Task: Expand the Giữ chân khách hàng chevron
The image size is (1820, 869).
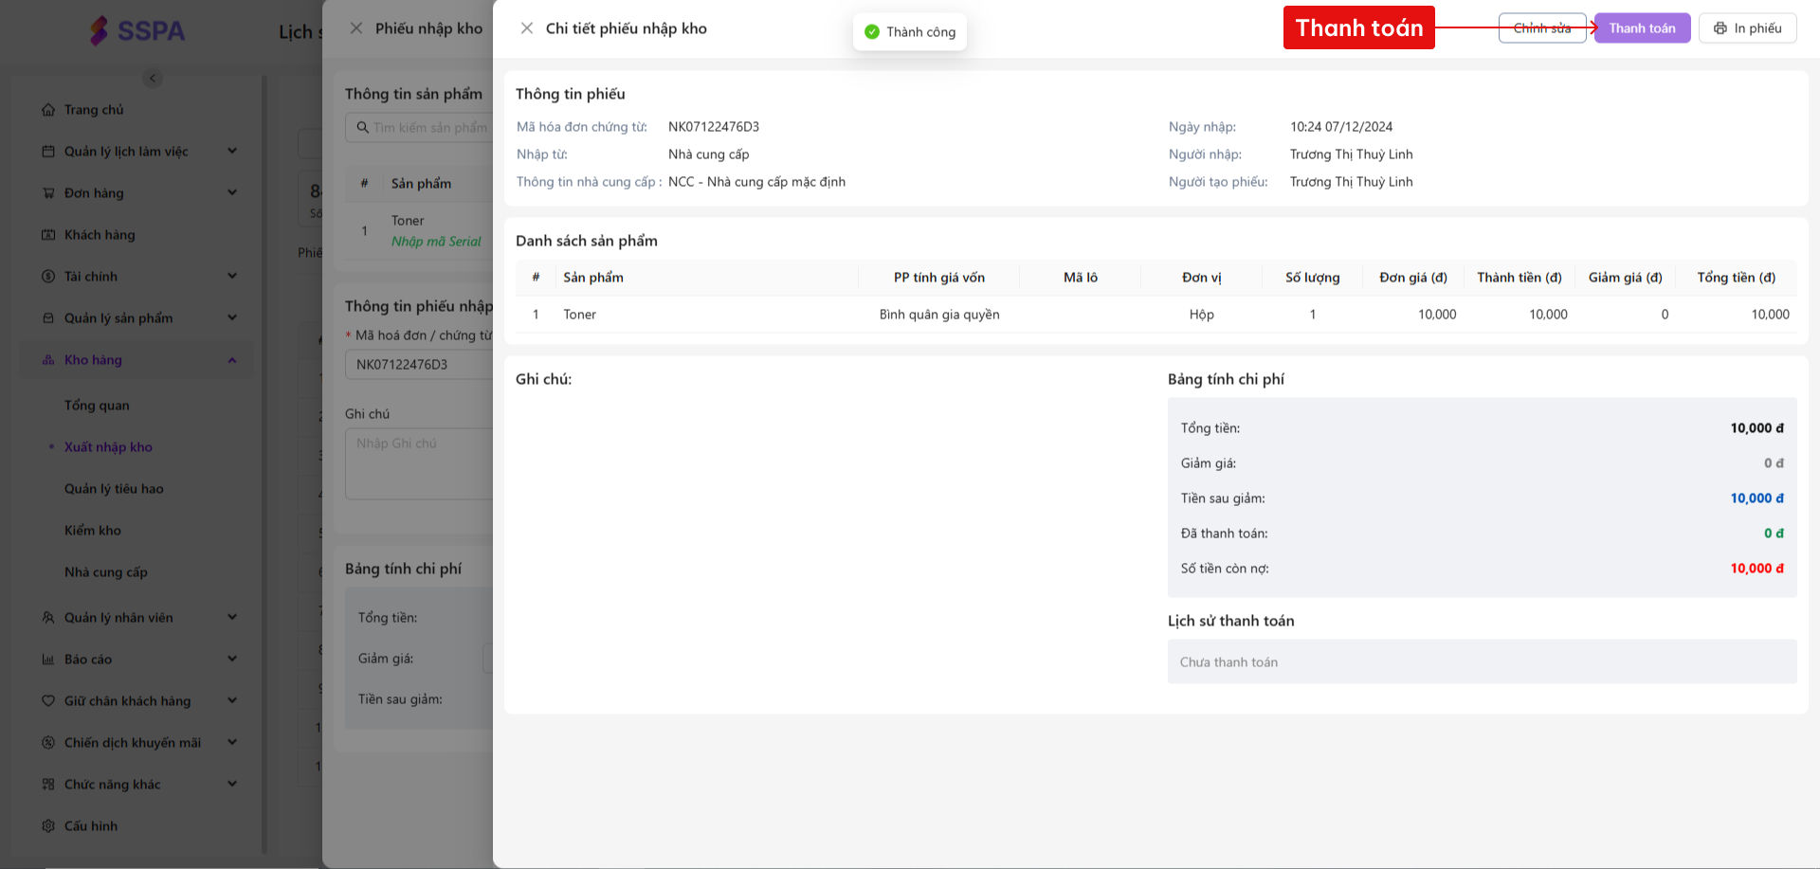Action: click(x=232, y=701)
